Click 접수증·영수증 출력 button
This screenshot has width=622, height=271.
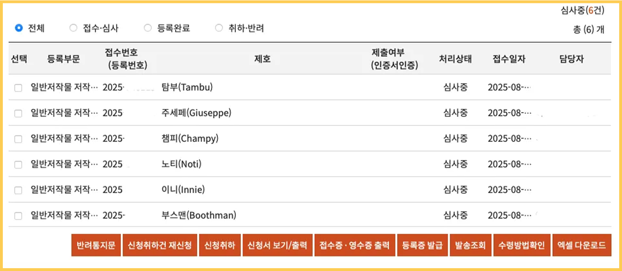(x=355, y=245)
